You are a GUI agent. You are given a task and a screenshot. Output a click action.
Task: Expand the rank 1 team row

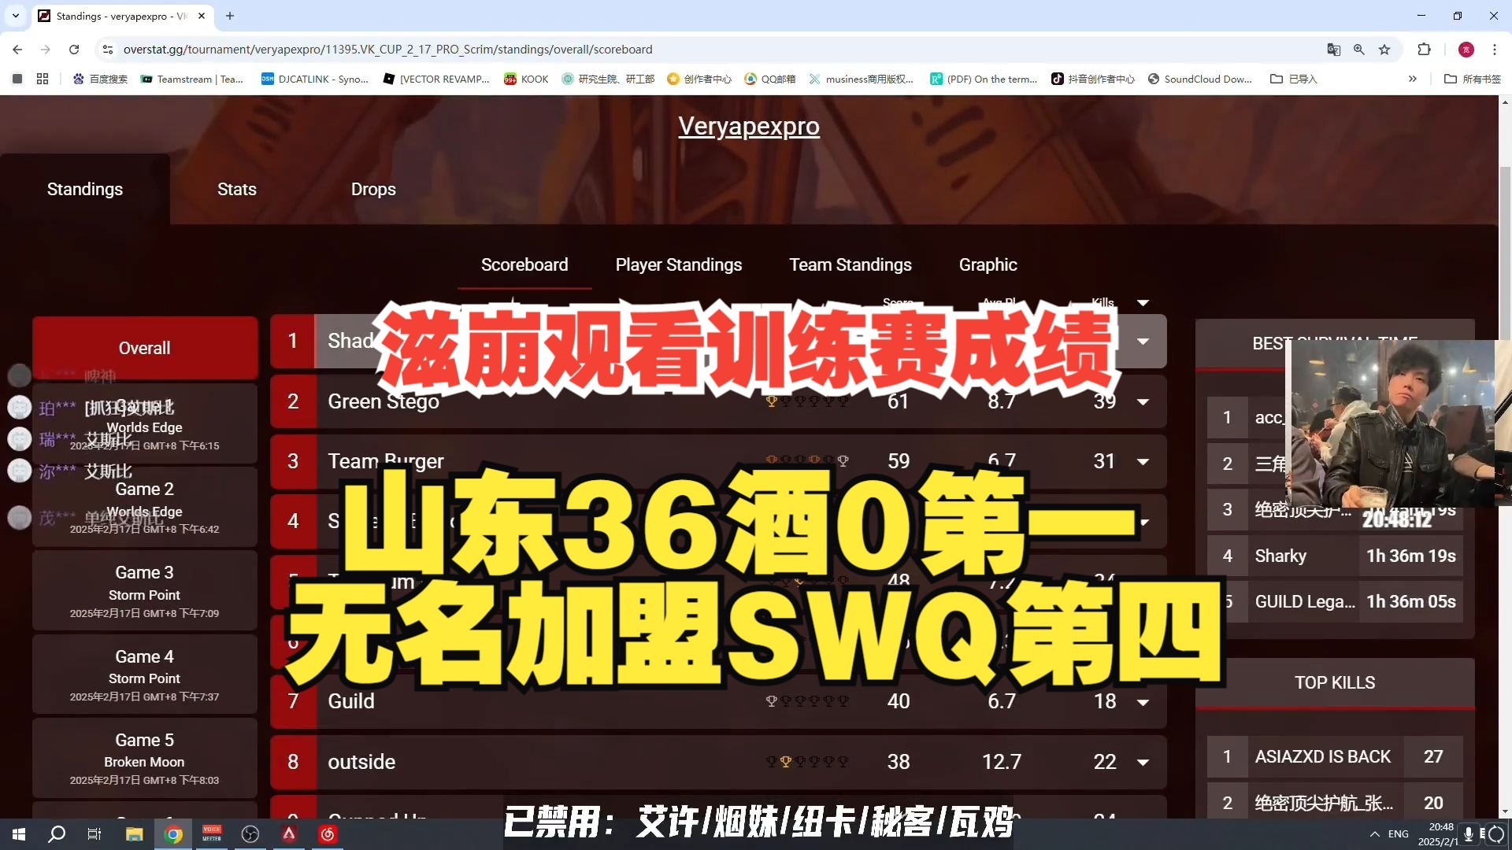tap(1143, 341)
